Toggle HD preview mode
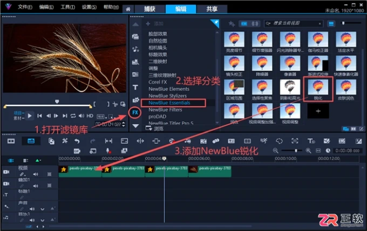 [x=90, y=116]
